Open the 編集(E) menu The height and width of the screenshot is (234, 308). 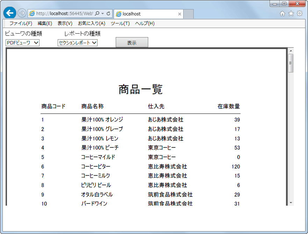pyautogui.click(x=45, y=23)
